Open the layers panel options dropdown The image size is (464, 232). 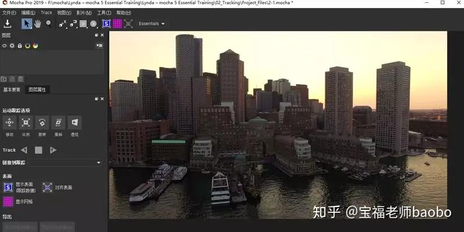(99, 46)
